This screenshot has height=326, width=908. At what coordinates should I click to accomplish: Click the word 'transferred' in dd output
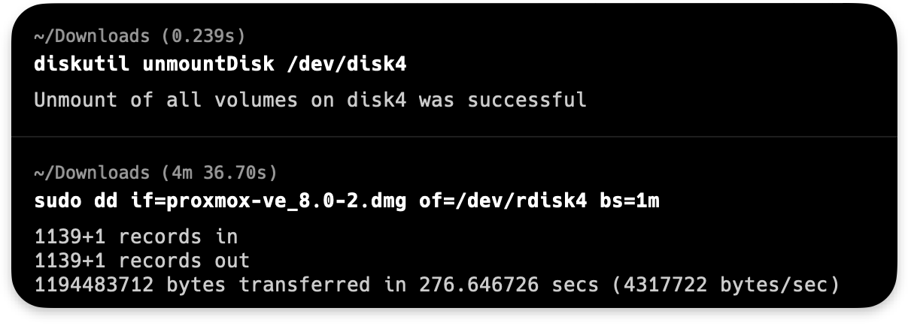(x=305, y=285)
